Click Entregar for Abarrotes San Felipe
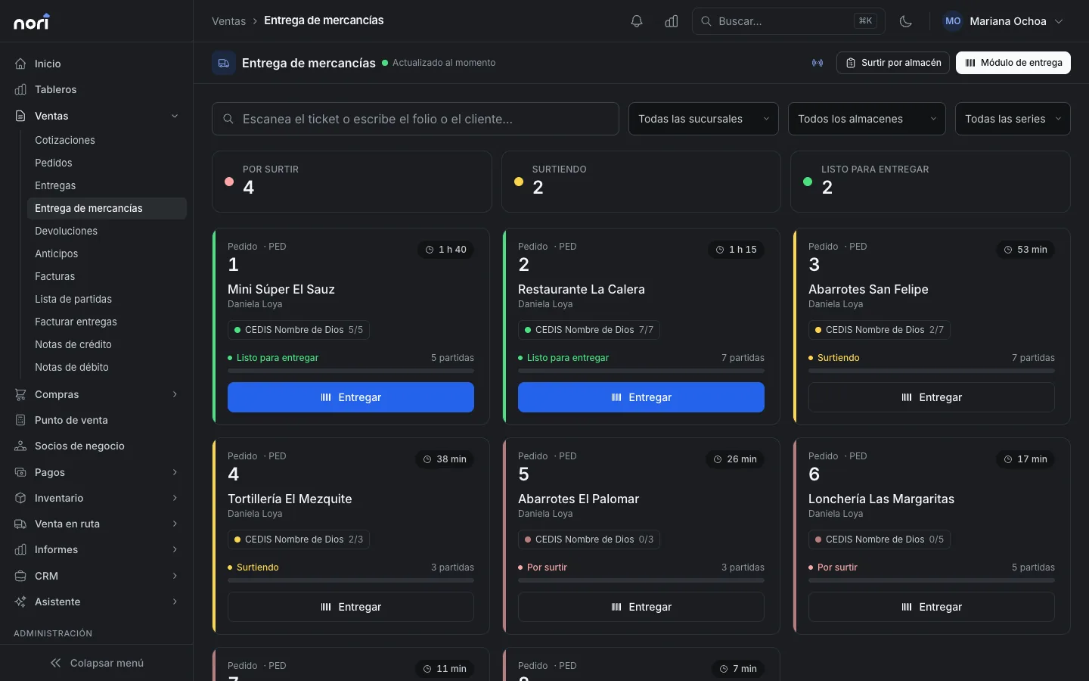 point(932,397)
